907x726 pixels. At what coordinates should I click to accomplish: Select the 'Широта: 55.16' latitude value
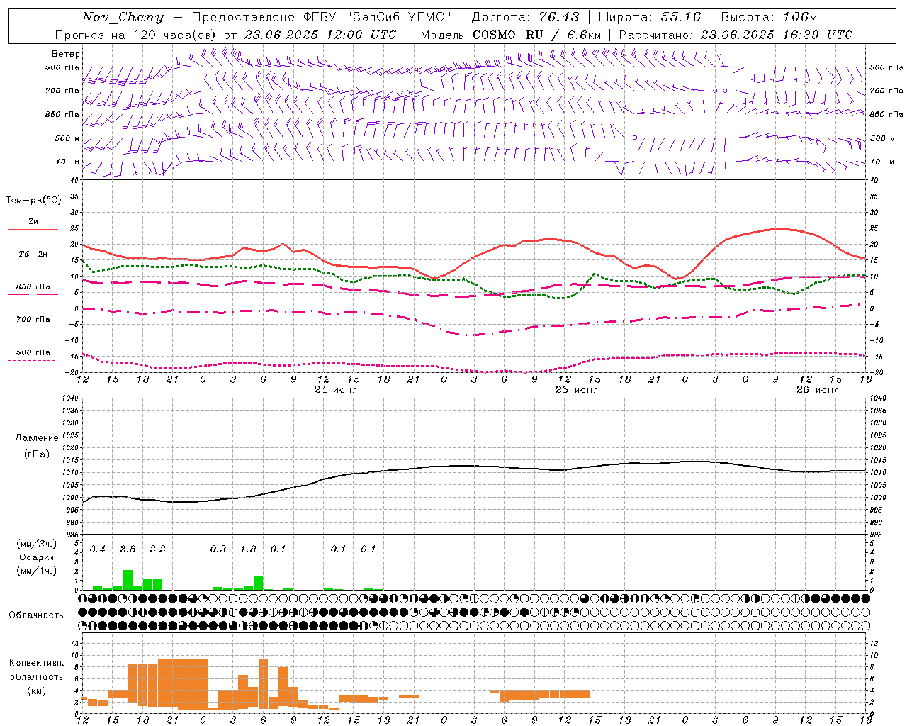click(650, 17)
